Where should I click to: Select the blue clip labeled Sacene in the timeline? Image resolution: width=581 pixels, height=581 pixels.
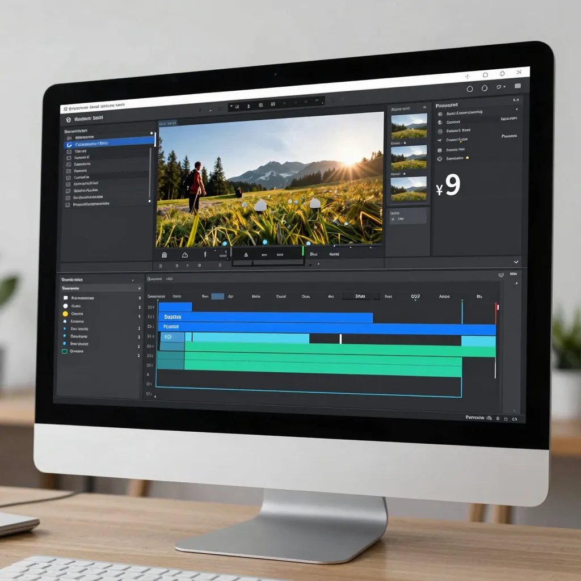(x=266, y=317)
